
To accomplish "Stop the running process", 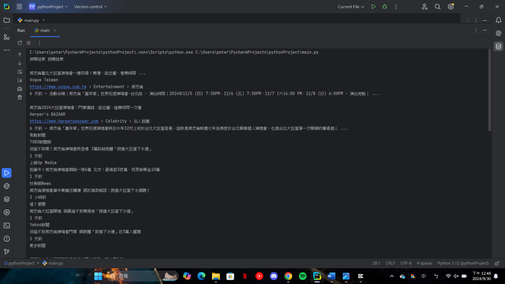I will click(29, 43).
